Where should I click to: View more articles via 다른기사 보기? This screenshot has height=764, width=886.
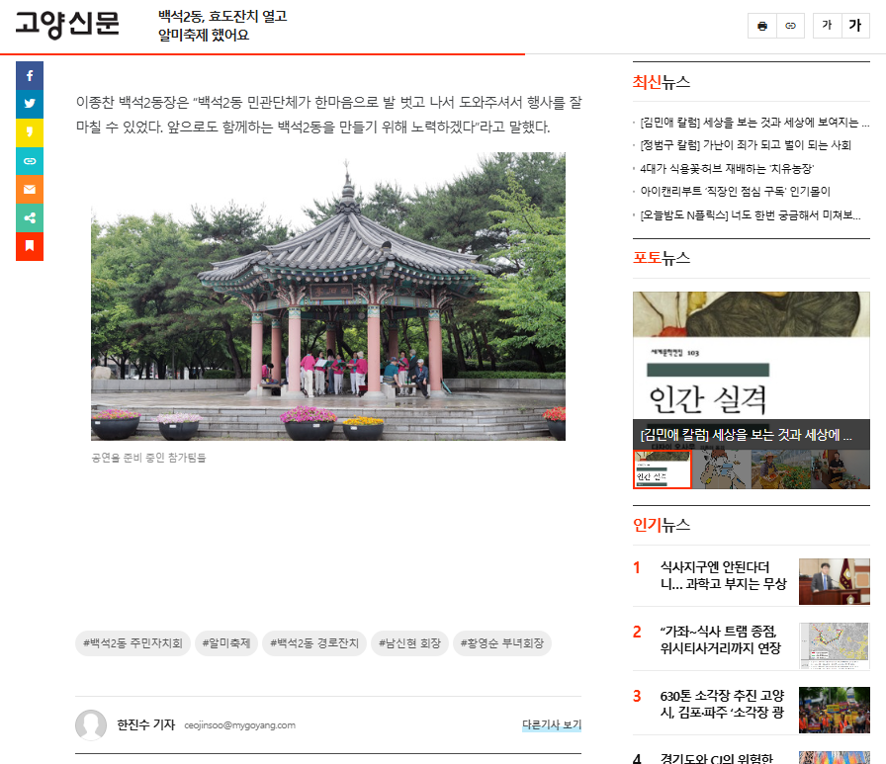pyautogui.click(x=551, y=725)
